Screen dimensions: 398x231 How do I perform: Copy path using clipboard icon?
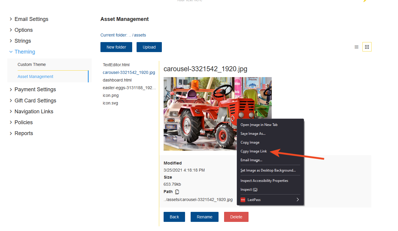pos(177,192)
